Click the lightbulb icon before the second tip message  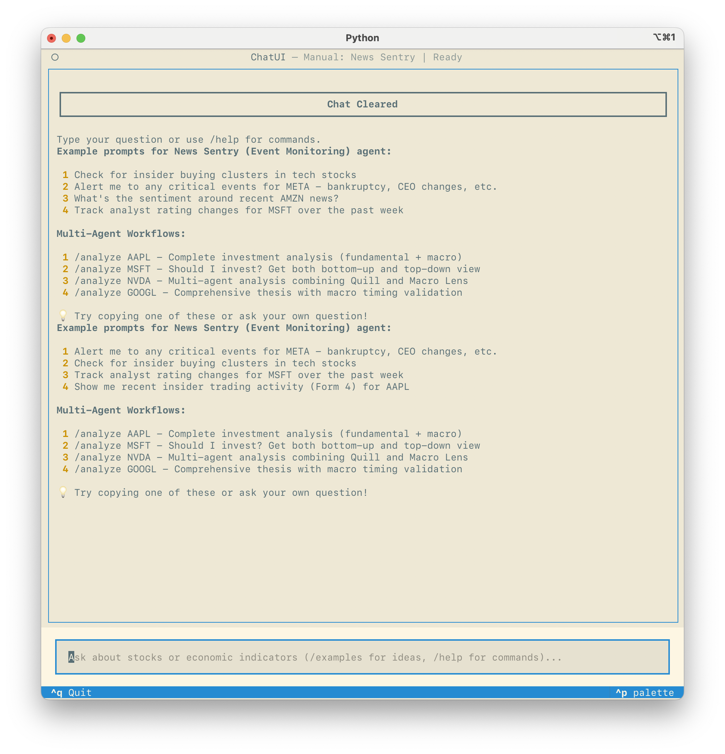[x=63, y=492]
